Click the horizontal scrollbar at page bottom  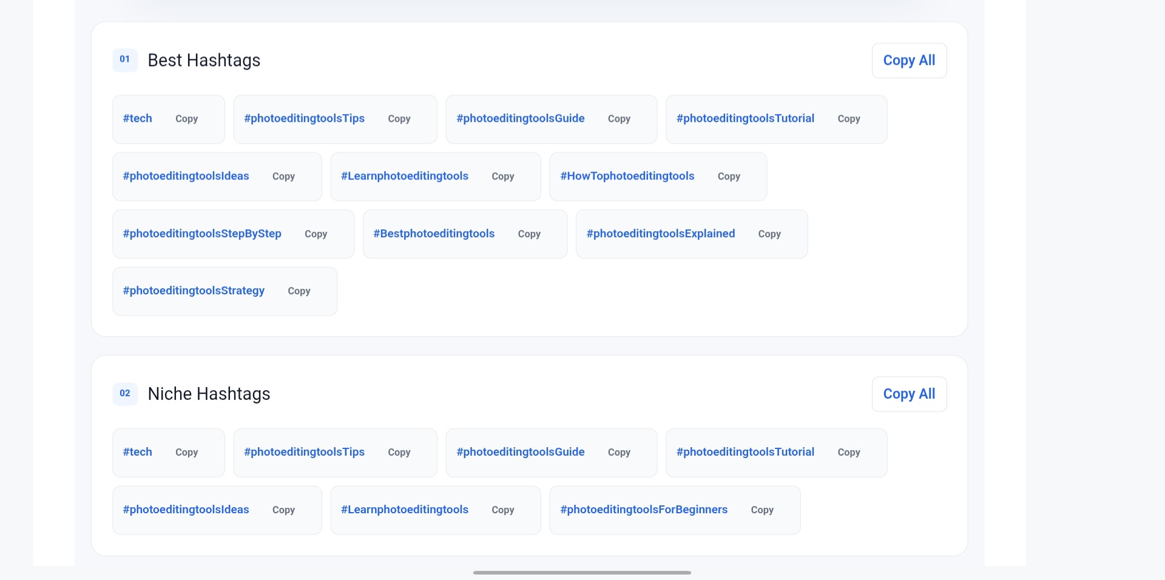[582, 573]
